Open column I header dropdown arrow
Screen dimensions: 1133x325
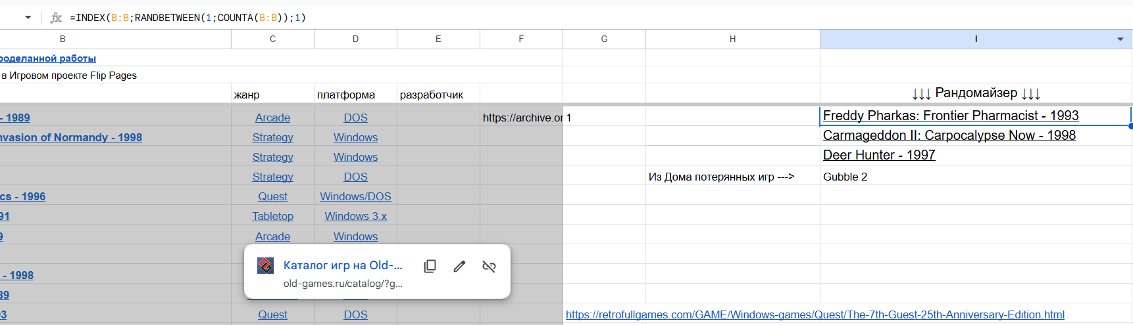[1120, 39]
